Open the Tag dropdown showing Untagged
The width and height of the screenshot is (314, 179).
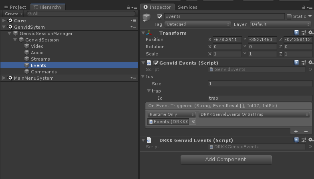click(x=198, y=24)
